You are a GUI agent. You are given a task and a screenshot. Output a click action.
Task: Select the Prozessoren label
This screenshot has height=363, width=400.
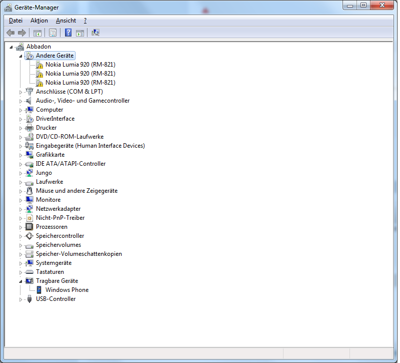[51, 227]
